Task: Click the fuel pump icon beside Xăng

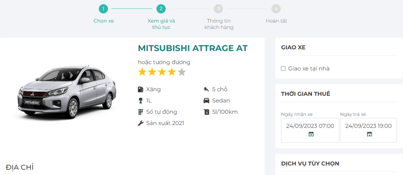Action: [x=140, y=89]
